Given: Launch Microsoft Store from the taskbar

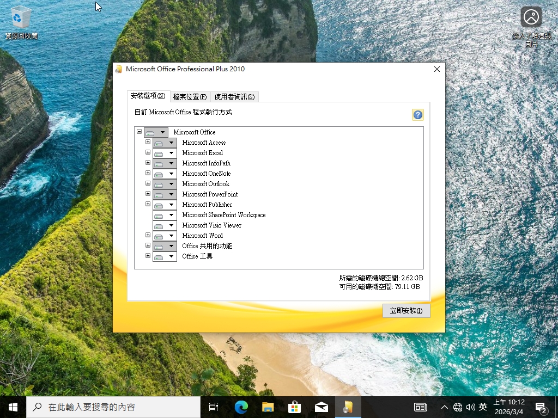Looking at the screenshot, I should coord(294,407).
